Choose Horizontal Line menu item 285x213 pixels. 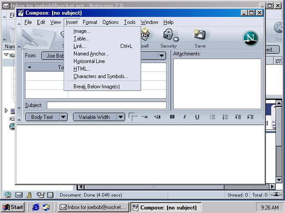click(x=102, y=61)
